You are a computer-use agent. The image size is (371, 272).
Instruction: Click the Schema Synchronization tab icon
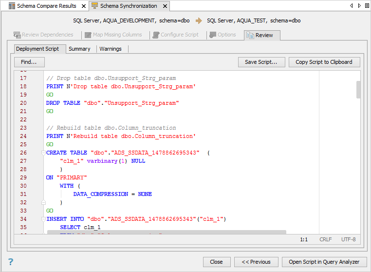click(94, 6)
